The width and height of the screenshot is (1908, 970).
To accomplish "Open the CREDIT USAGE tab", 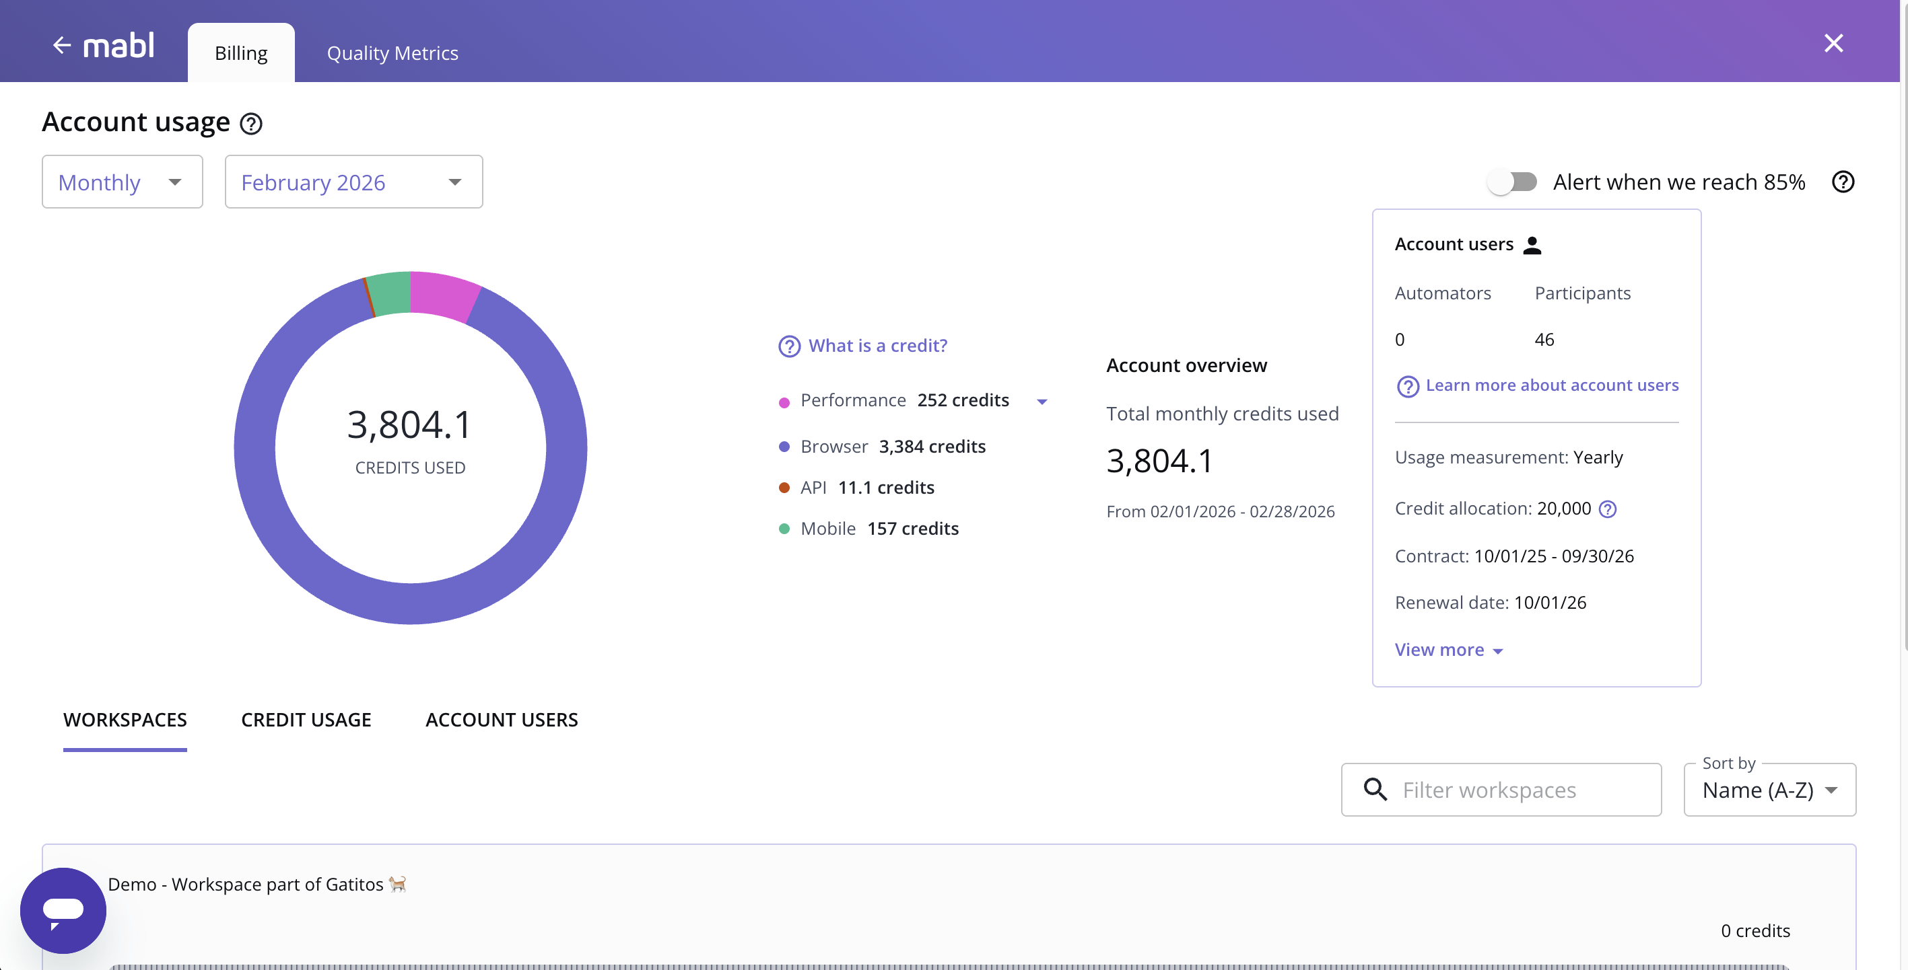I will click(306, 719).
